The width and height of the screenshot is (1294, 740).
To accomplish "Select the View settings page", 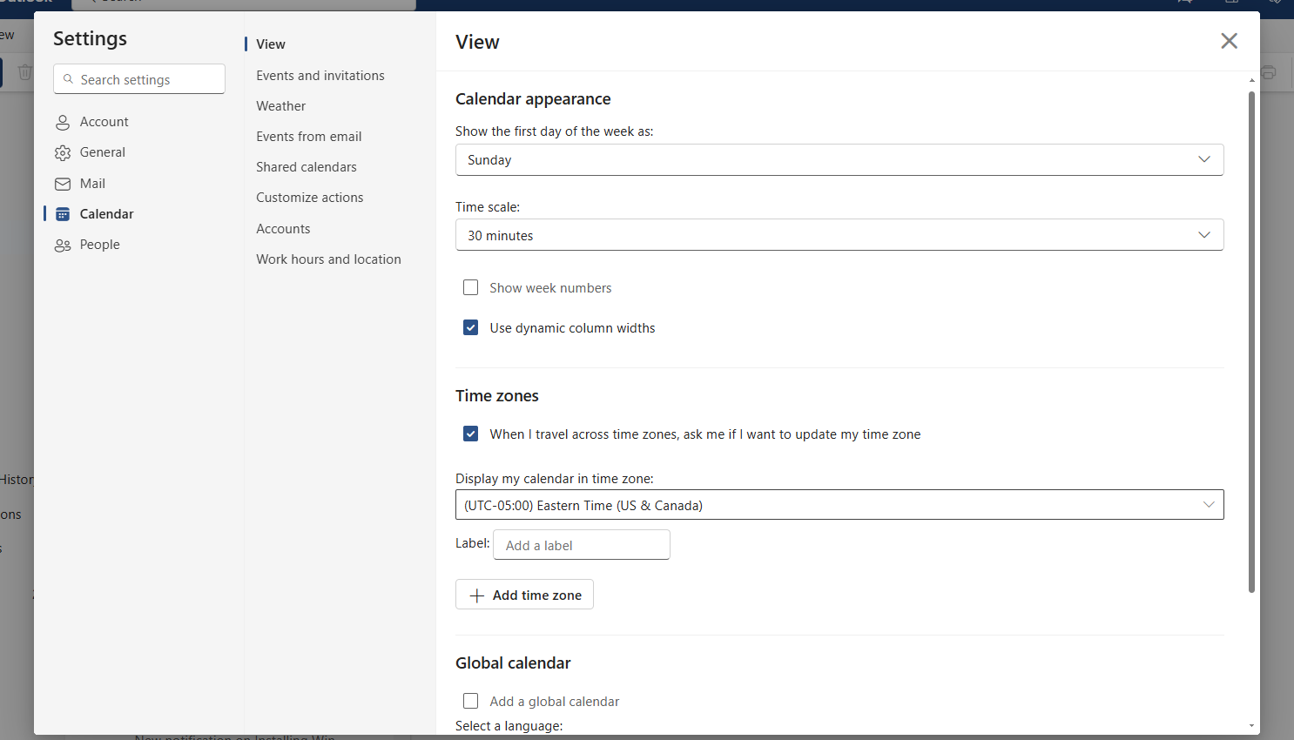I will (271, 44).
